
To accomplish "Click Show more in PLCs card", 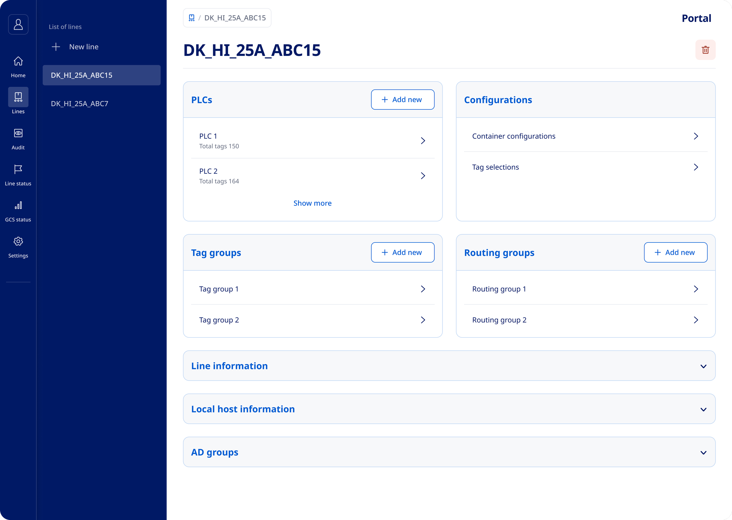I will pos(312,203).
